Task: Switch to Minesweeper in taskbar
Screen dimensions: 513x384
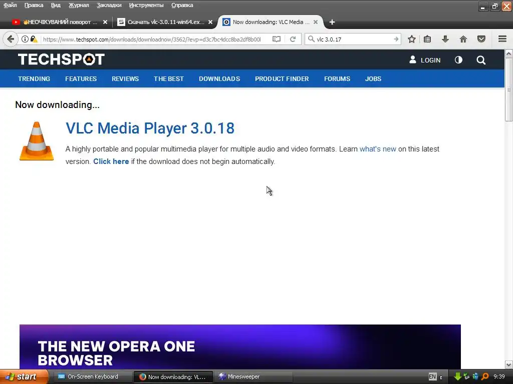Action: 254,376
